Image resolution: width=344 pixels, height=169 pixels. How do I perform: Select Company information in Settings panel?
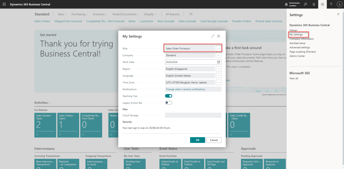coord(301,39)
